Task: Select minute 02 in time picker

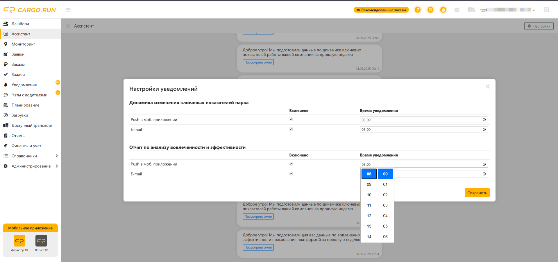Action: [x=385, y=195]
